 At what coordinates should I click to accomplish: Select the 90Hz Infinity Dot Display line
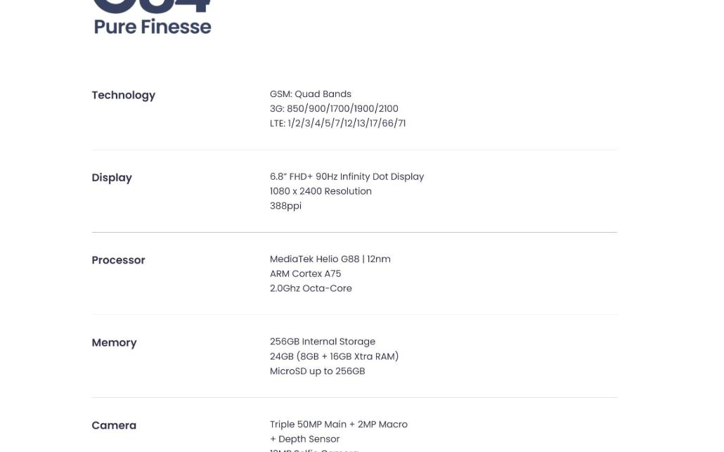347,176
